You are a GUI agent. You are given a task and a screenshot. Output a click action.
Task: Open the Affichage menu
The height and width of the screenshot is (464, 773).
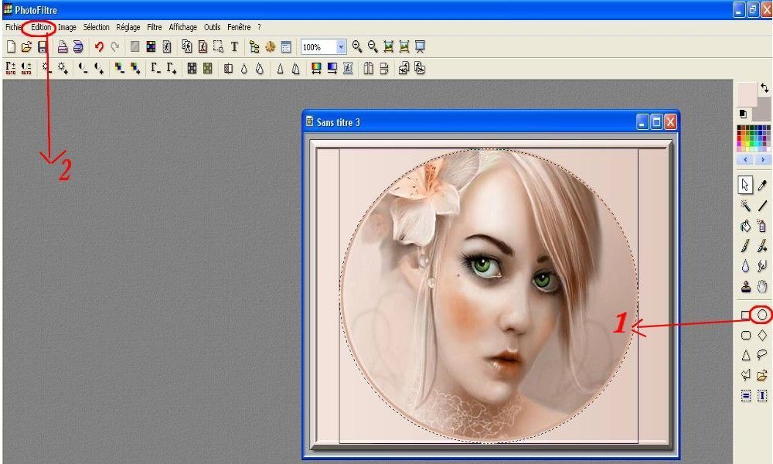click(x=183, y=27)
